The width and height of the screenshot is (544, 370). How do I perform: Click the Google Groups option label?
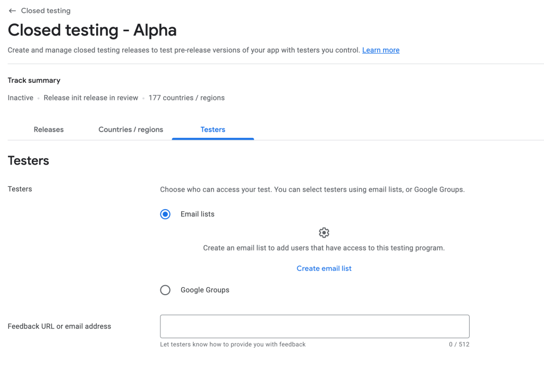205,290
